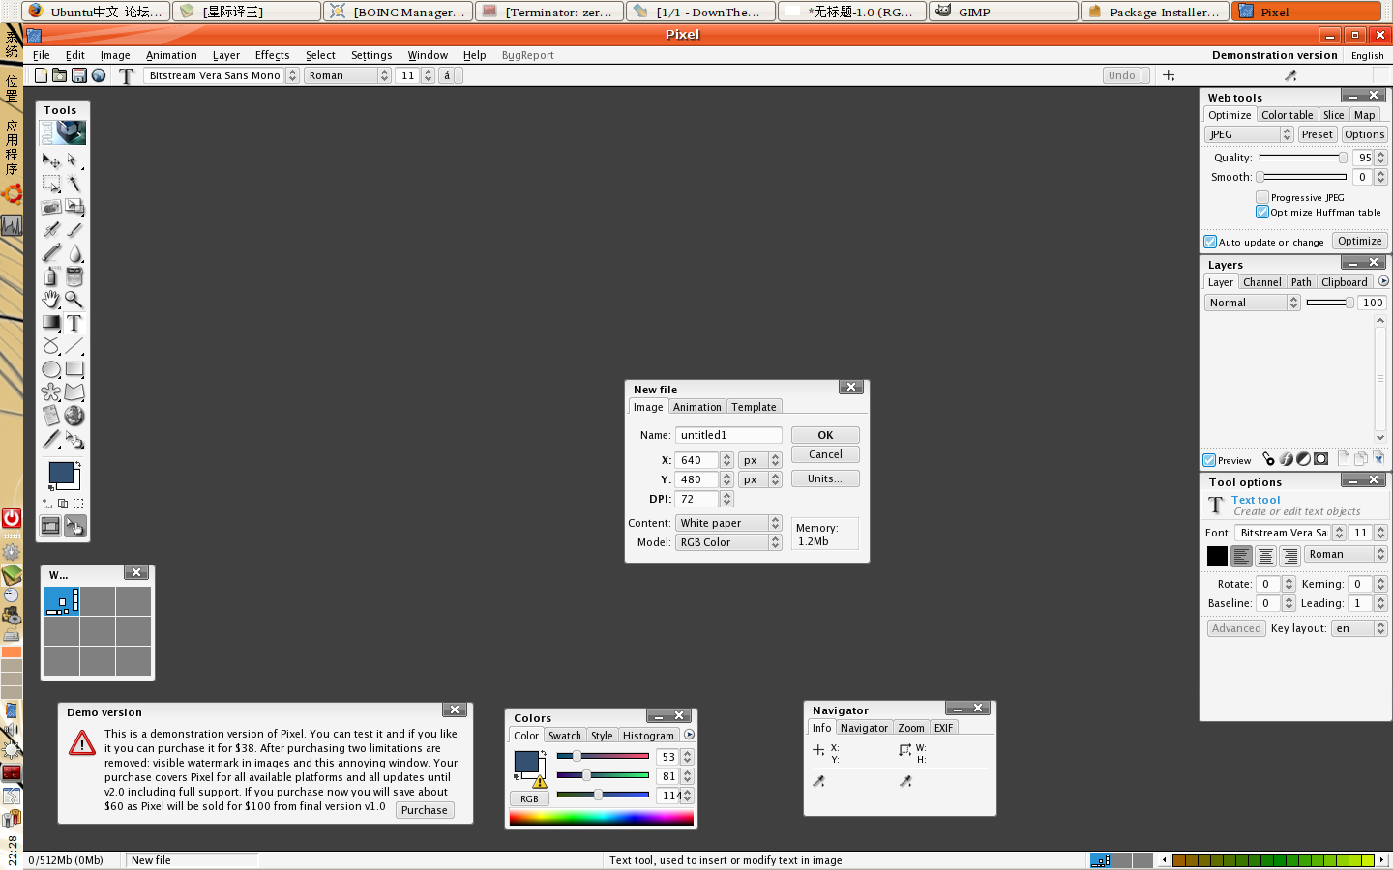Reset colors to default black and white
This screenshot has width=1393, height=870.
point(51,487)
